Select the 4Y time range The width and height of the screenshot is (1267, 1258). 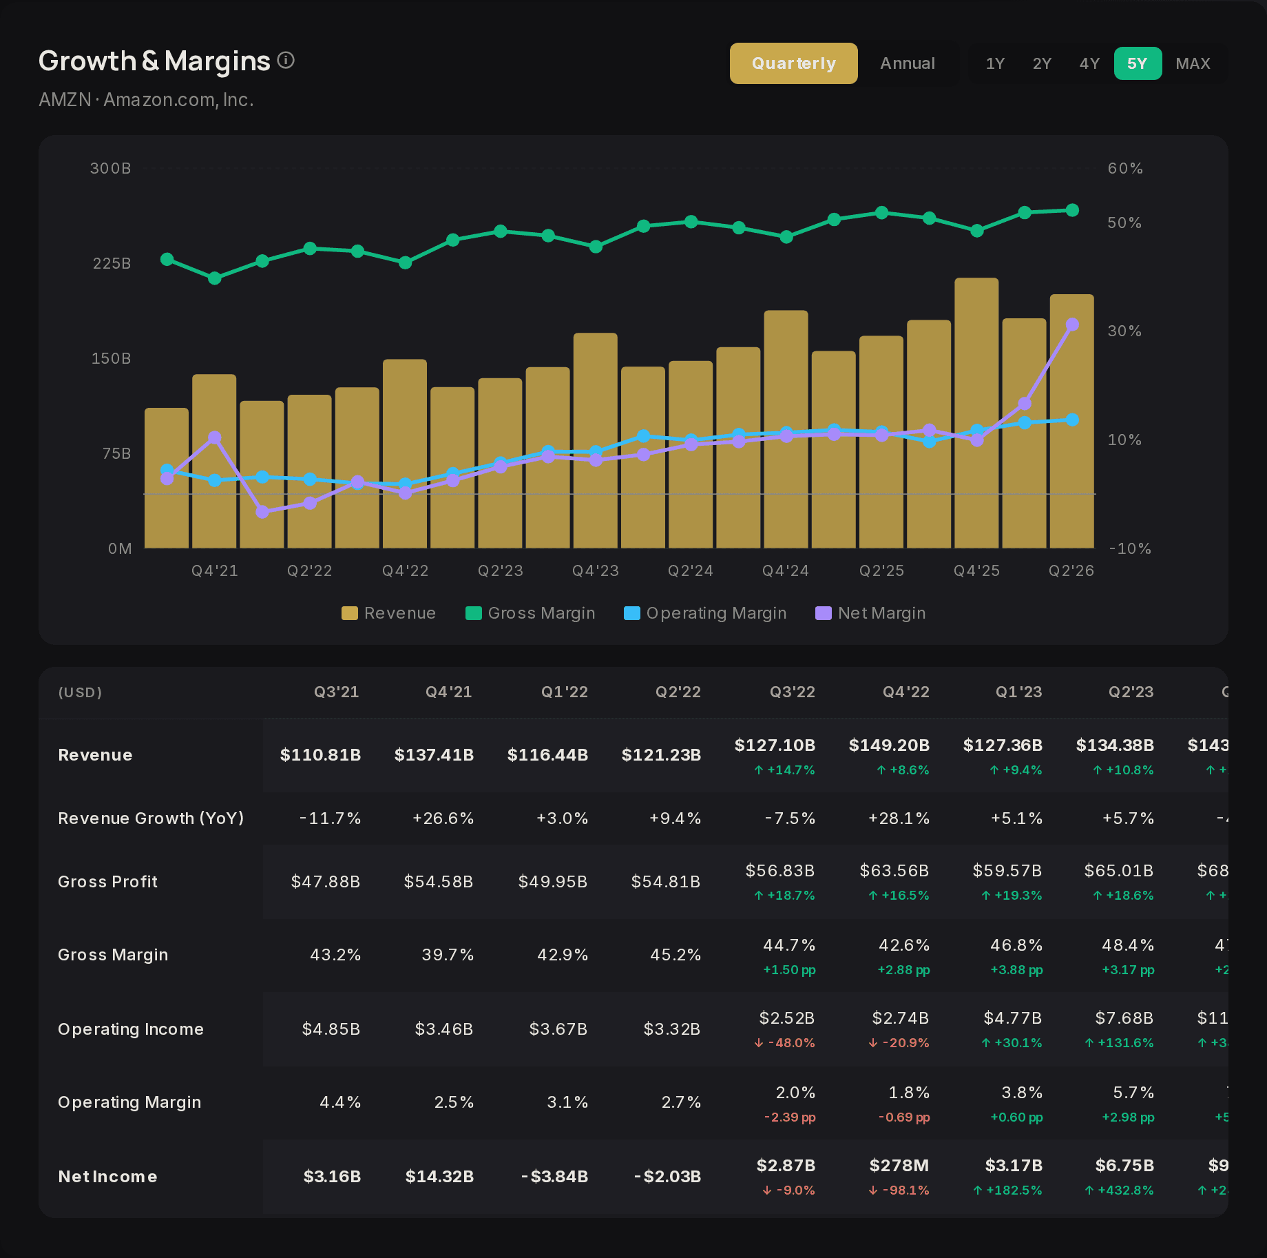1089,63
